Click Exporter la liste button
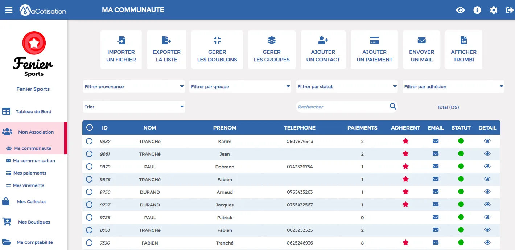Image resolution: width=515 pixels, height=250 pixels. coord(166,50)
